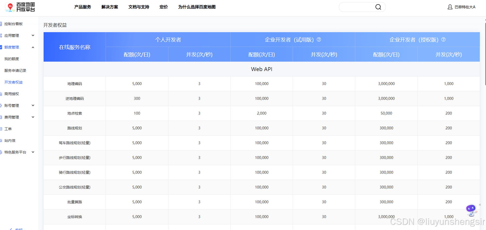Image resolution: width=486 pixels, height=230 pixels.
Task: Click the Baidu Map Open Platform logo
Action: pos(20,7)
